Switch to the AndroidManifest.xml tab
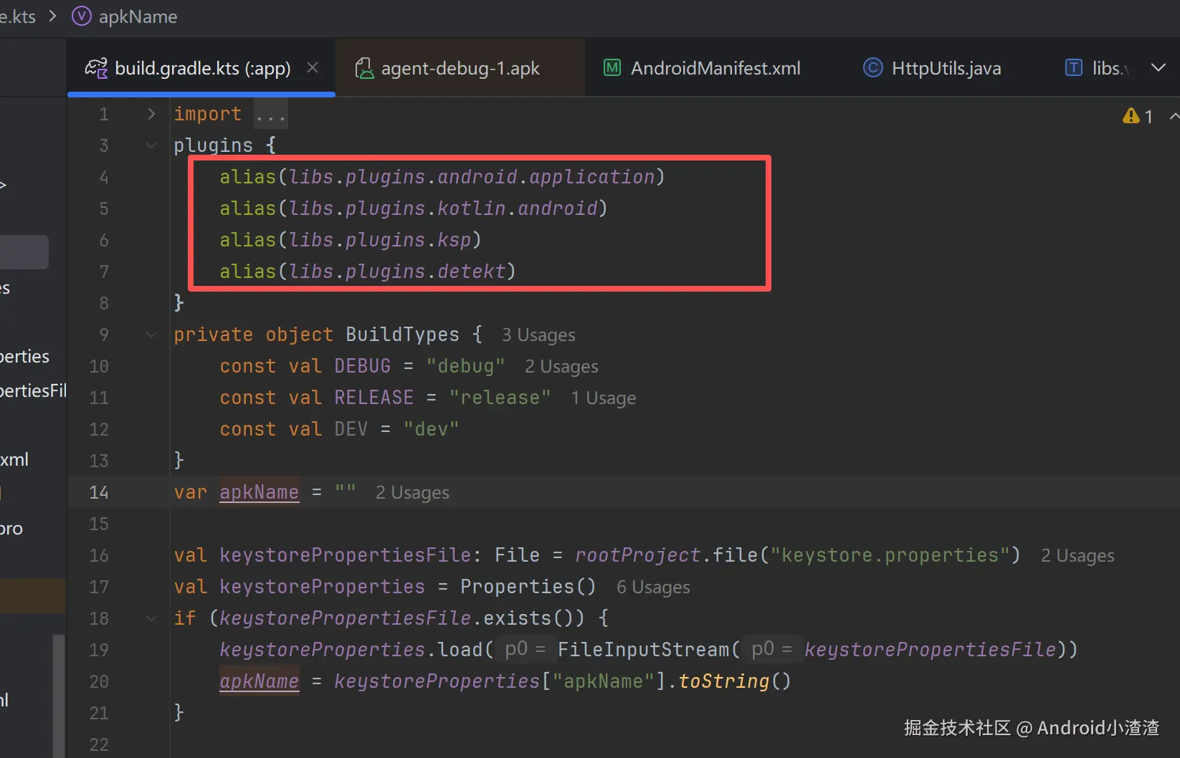This screenshot has height=758, width=1180. (x=715, y=68)
